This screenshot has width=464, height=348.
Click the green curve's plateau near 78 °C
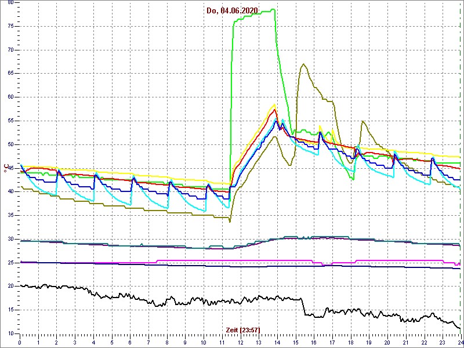tap(255, 13)
